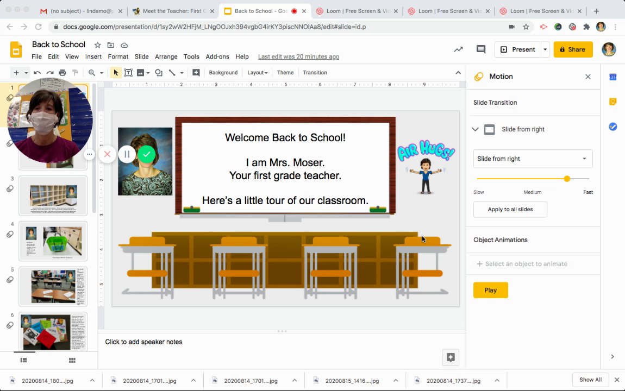Pause the Loom recording
Image resolution: width=625 pixels, height=391 pixels.
127,154
